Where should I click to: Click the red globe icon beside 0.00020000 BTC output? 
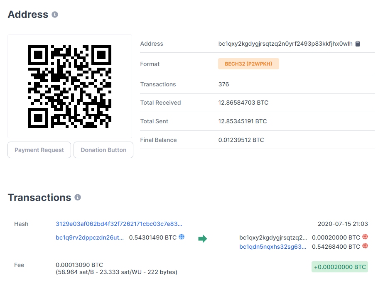(365, 237)
